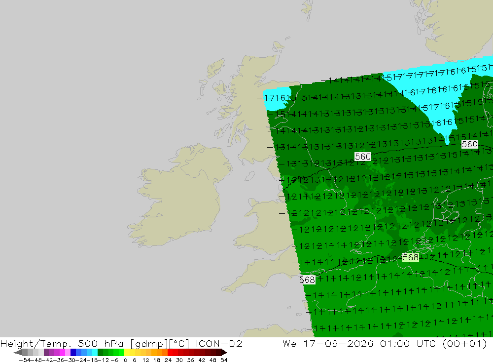This screenshot has height=362, width=493.
Task: Select the deep blue swatch at -30 in the legend
Action: pos(73,352)
